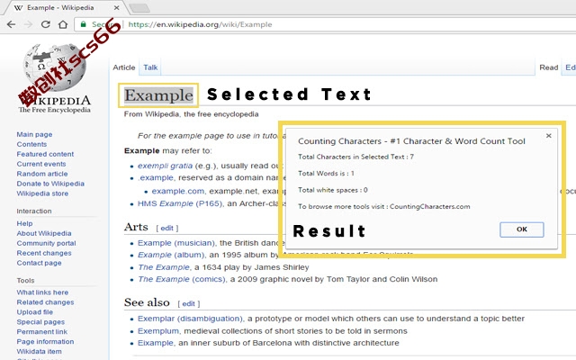Open The Example play link
576x360 pixels.
point(164,267)
